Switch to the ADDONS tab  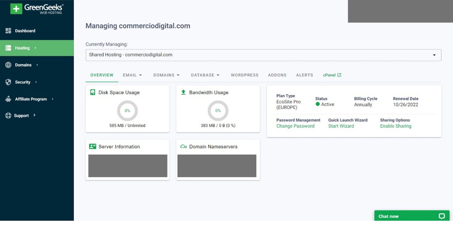(277, 75)
